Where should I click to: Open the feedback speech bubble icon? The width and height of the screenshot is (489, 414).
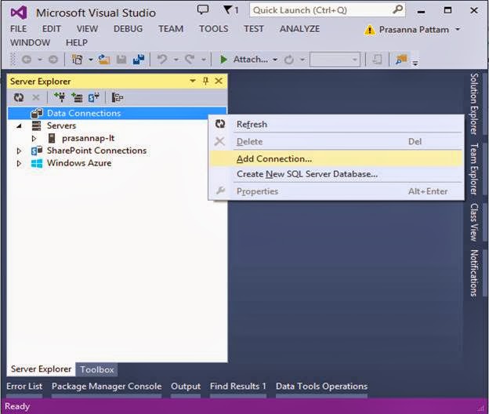(x=203, y=9)
